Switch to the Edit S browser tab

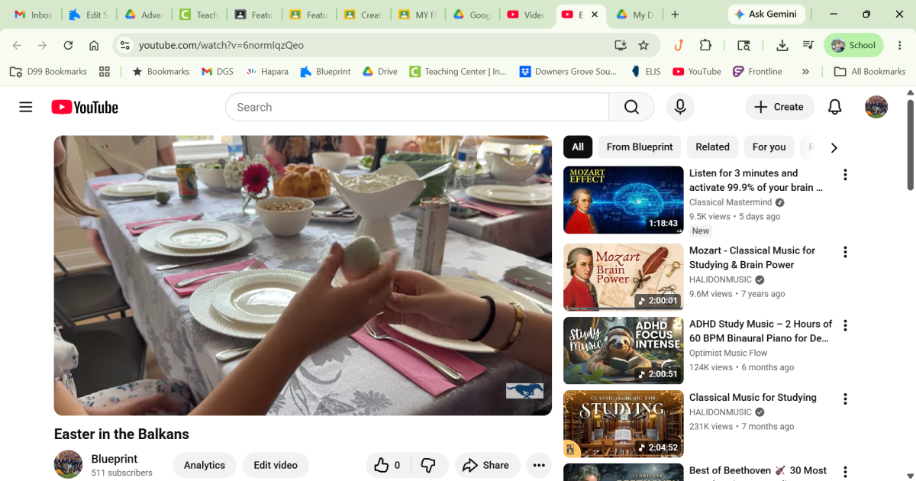[88, 15]
